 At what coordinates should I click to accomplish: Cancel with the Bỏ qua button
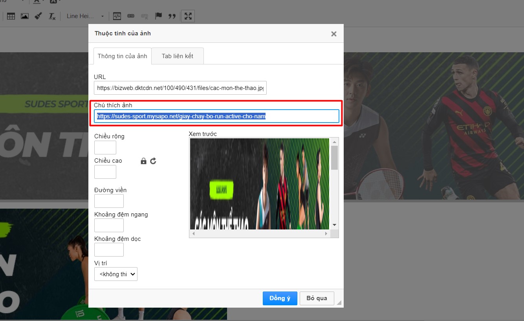[317, 298]
